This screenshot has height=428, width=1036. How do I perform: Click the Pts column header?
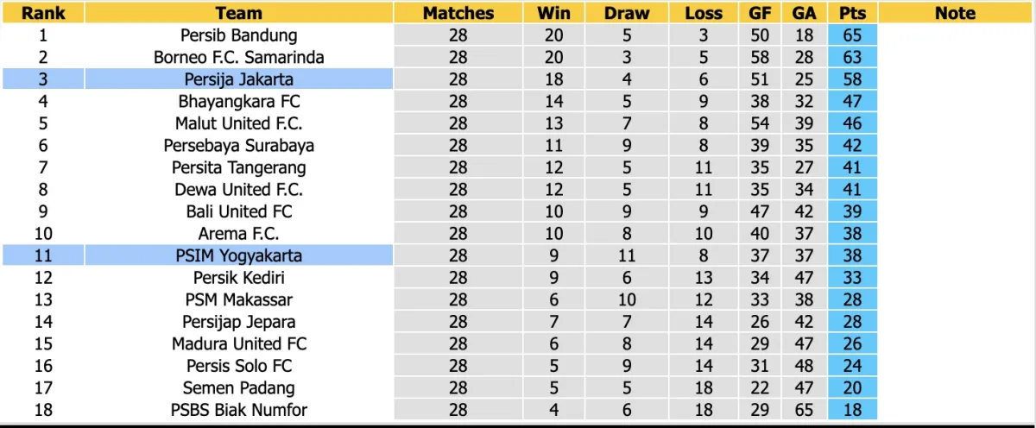click(852, 13)
